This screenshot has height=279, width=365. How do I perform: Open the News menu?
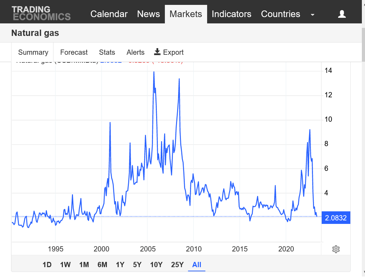coord(148,14)
